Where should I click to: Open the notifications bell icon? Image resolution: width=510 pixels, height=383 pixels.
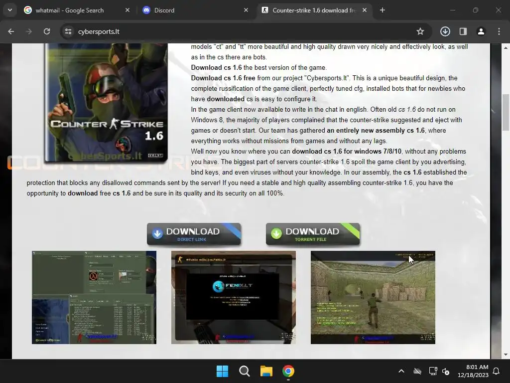[497, 371]
